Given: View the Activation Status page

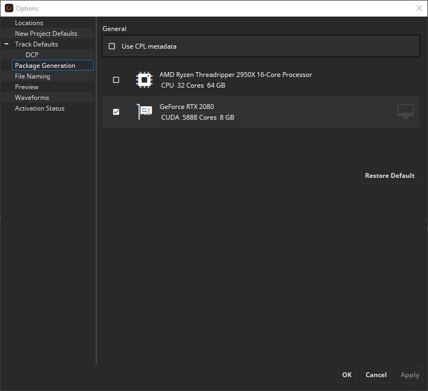Looking at the screenshot, I should pos(39,108).
